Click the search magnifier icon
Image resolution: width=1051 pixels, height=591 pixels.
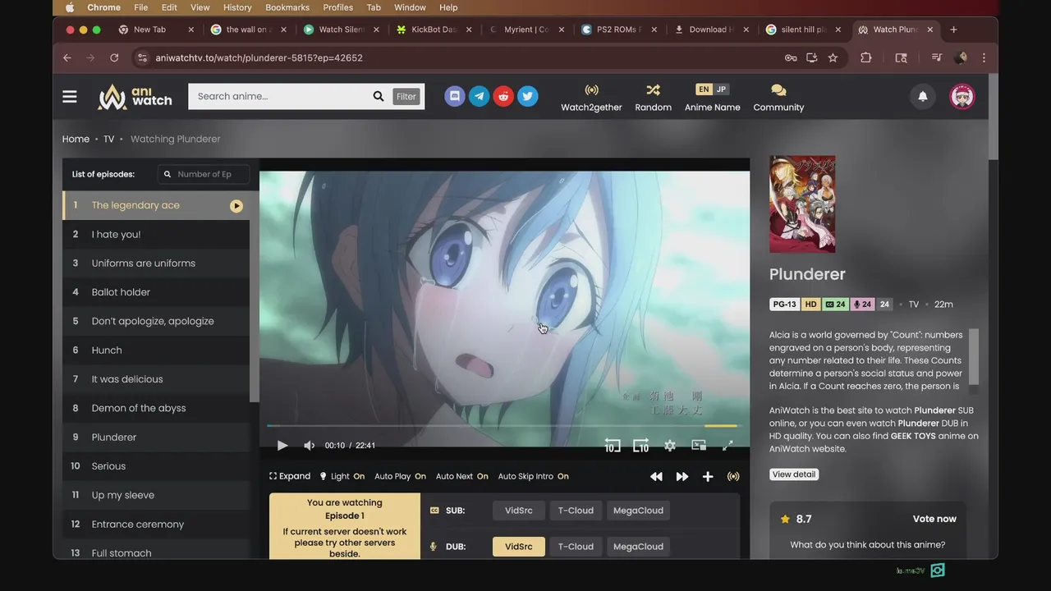point(379,96)
